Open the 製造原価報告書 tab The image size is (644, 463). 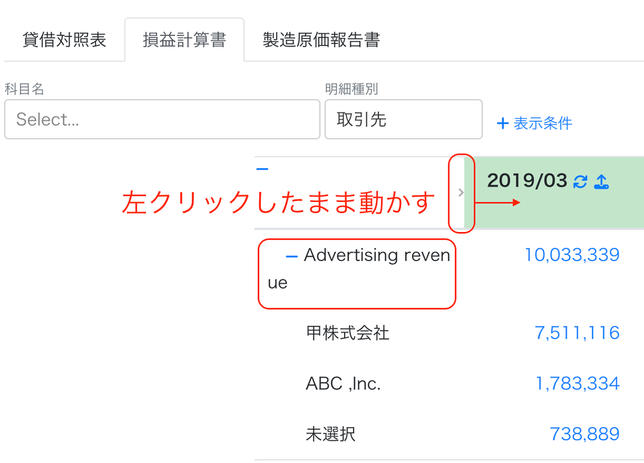321,40
